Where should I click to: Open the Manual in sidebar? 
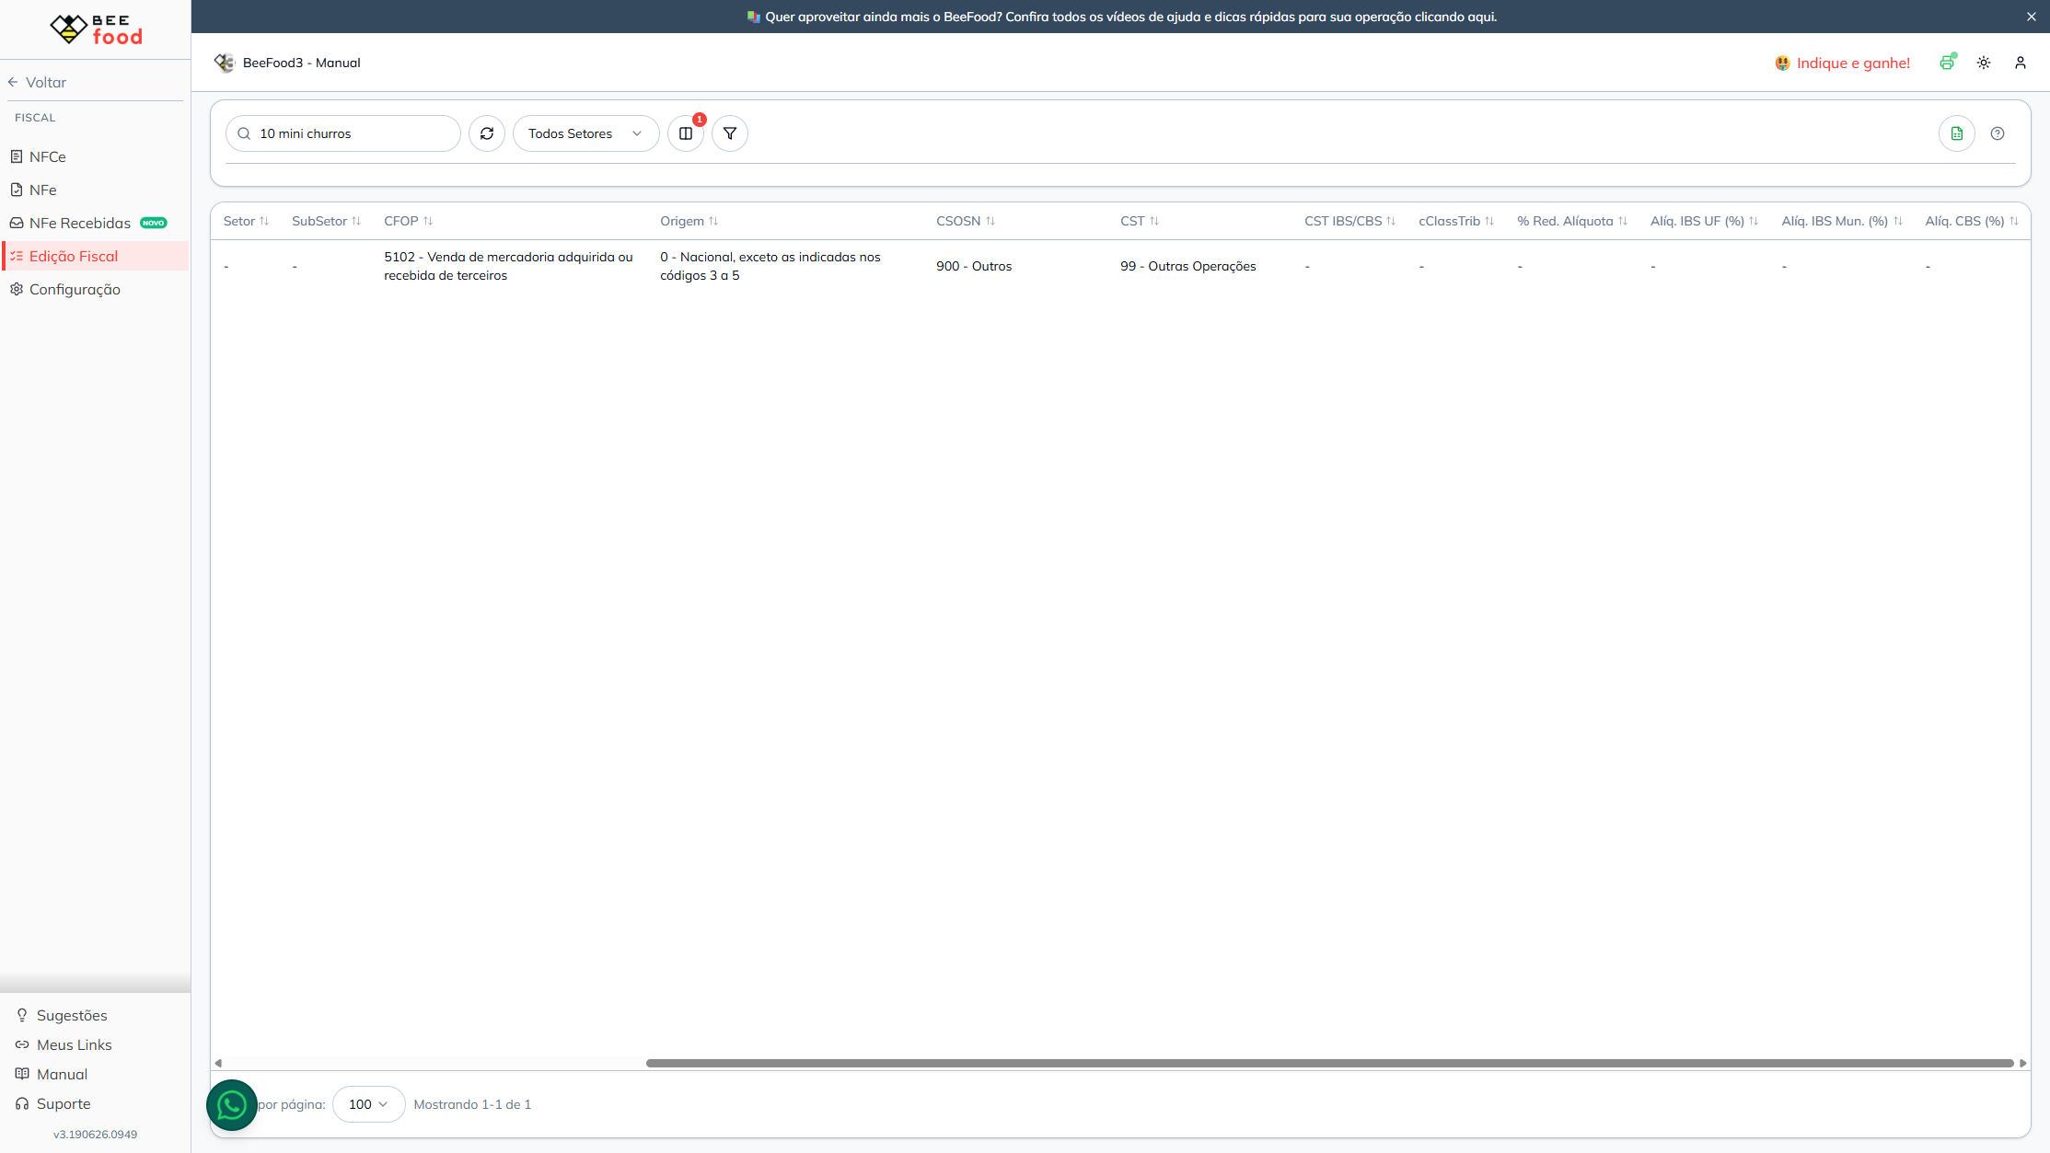(62, 1074)
